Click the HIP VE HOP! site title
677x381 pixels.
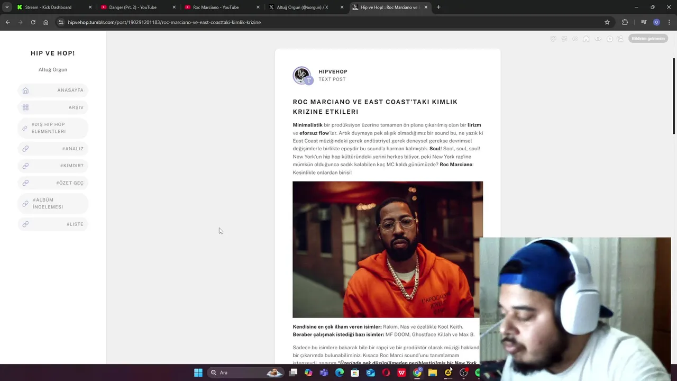coord(53,53)
